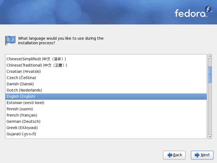Click the blue flag language icon

tap(10, 40)
